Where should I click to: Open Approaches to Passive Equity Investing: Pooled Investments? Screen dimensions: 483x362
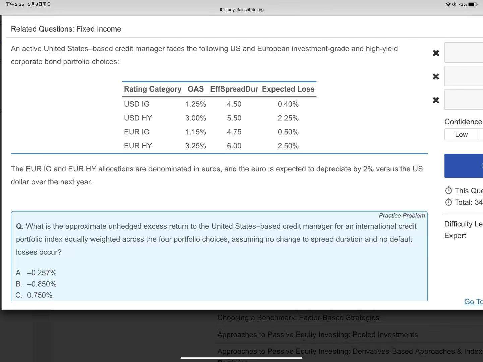(317, 335)
